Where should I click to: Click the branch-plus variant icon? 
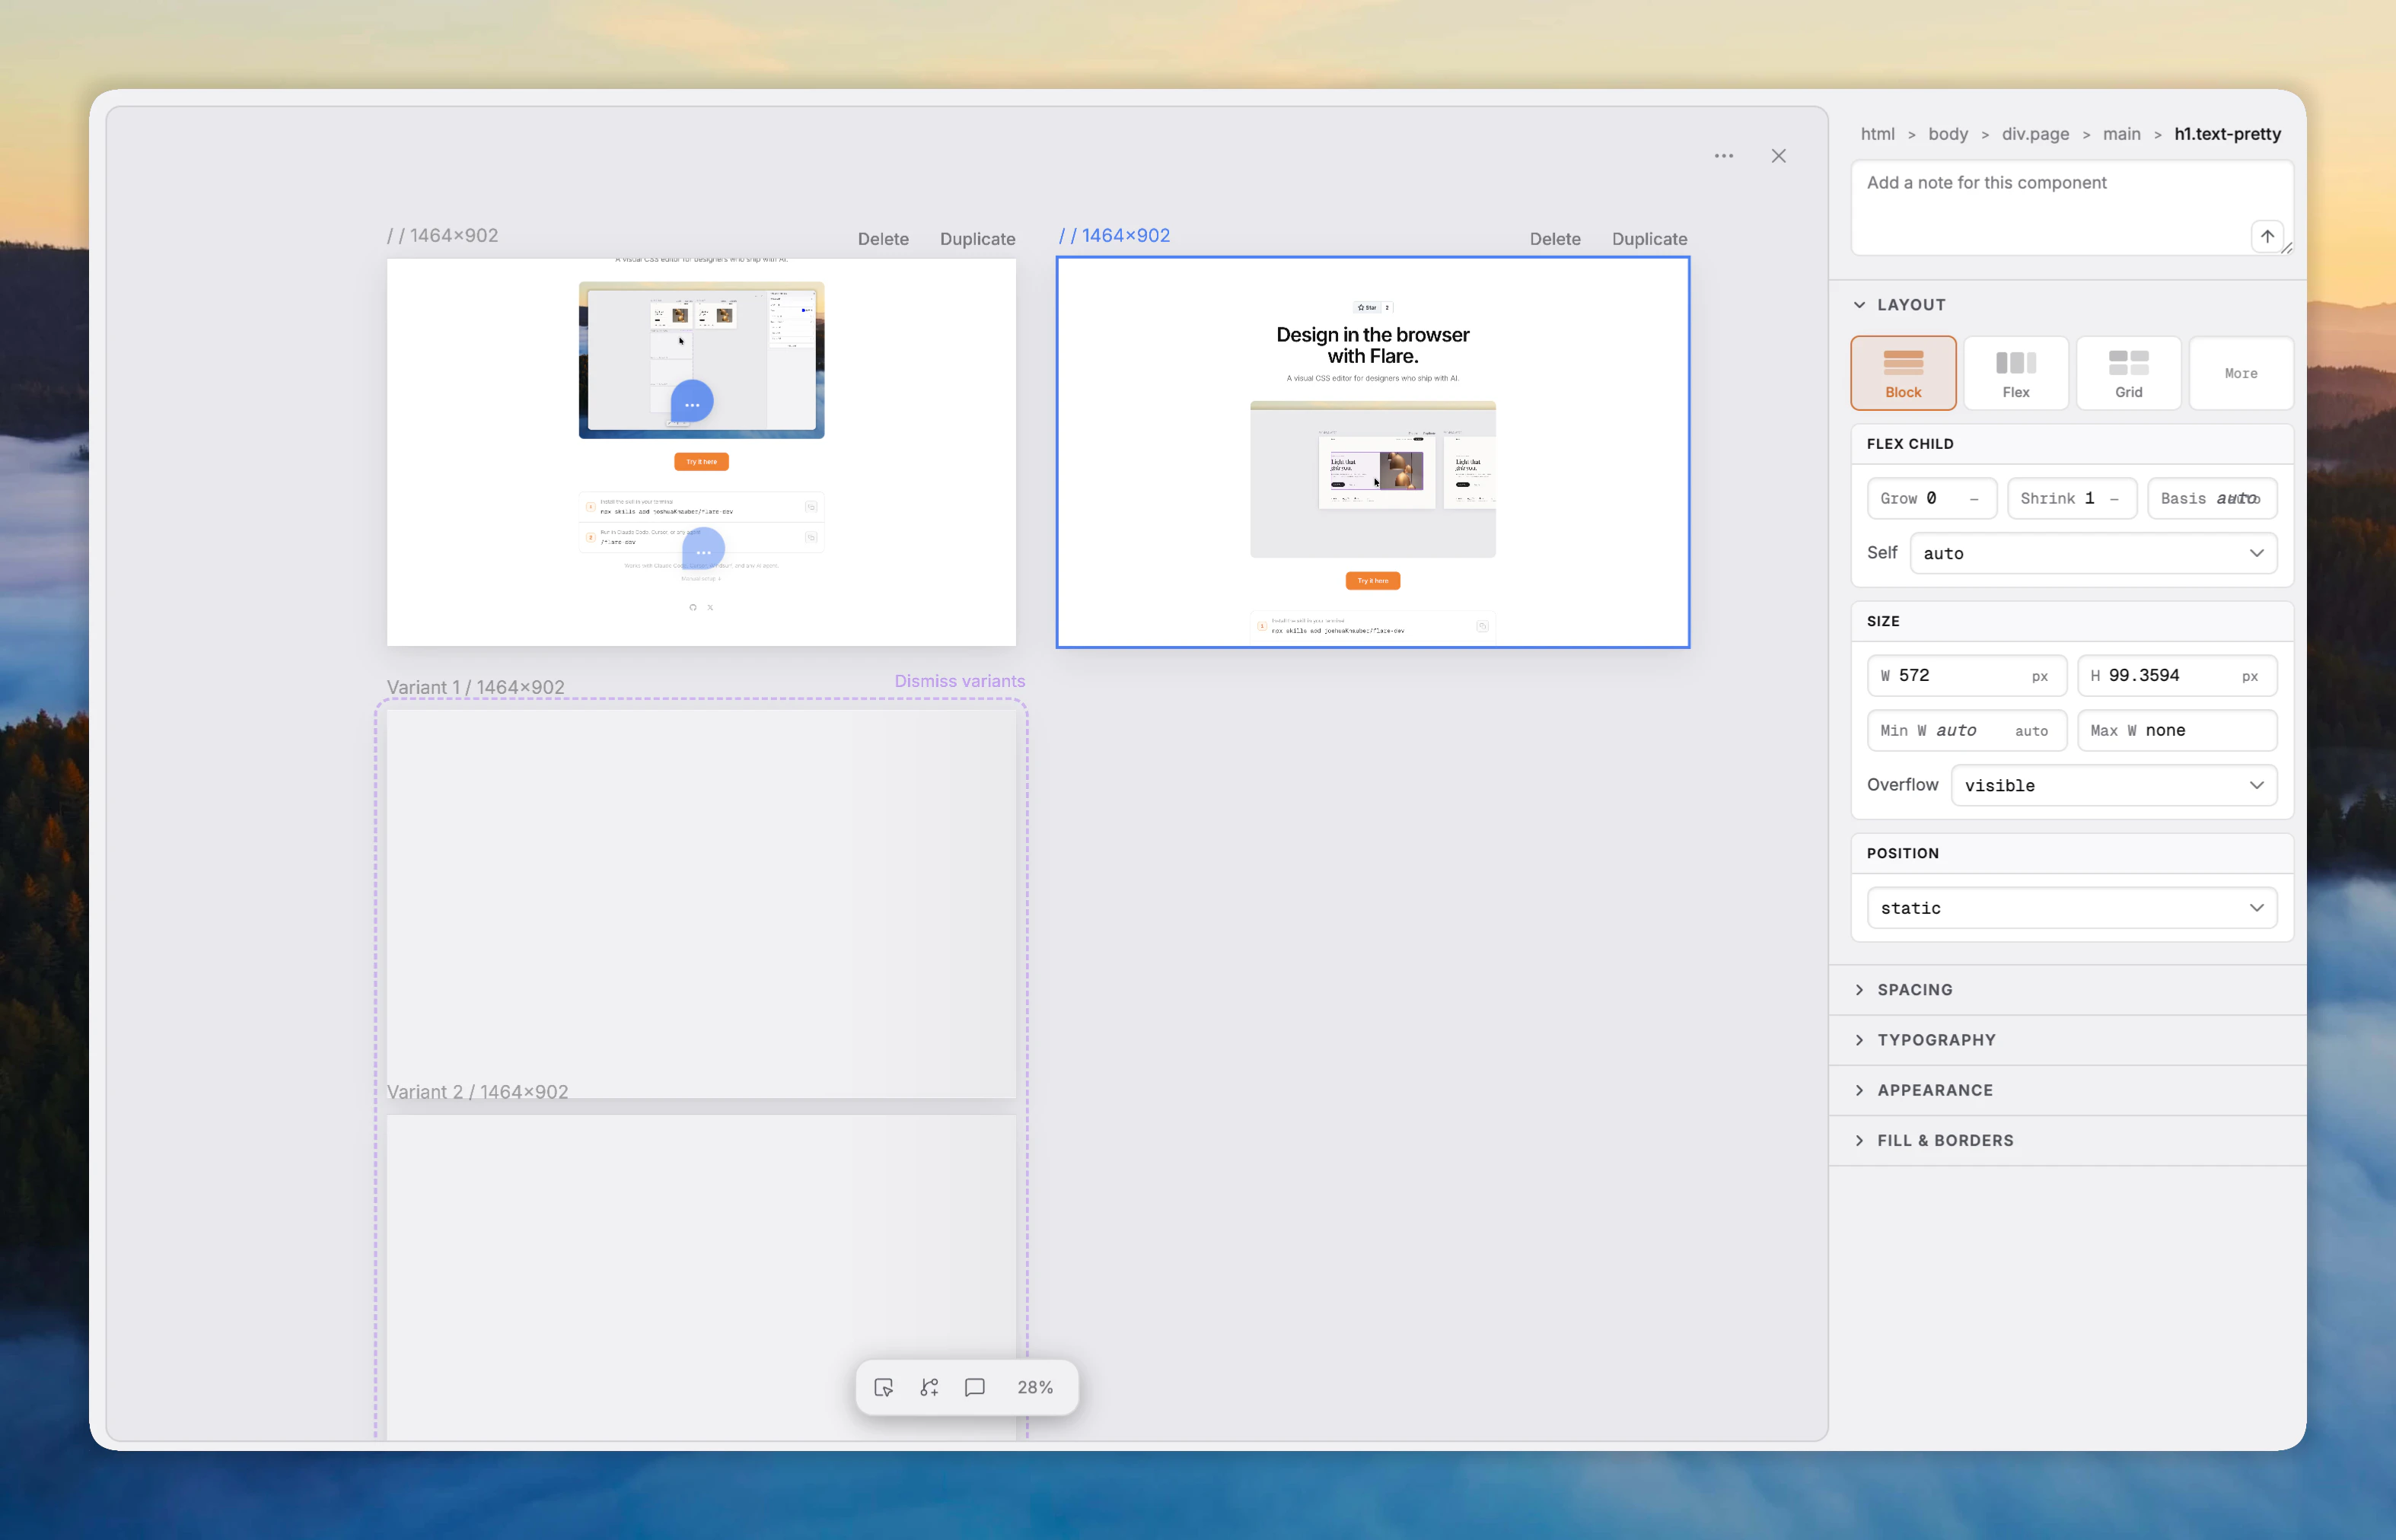tap(929, 1387)
